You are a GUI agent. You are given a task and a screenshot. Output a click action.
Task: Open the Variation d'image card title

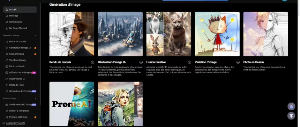[206, 62]
